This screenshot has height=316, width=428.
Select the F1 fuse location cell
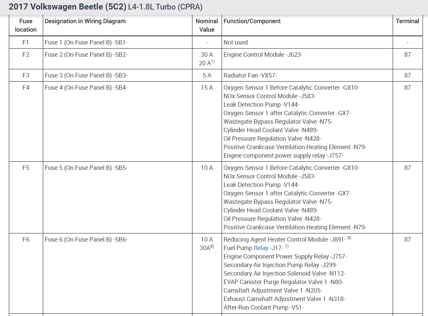point(26,42)
